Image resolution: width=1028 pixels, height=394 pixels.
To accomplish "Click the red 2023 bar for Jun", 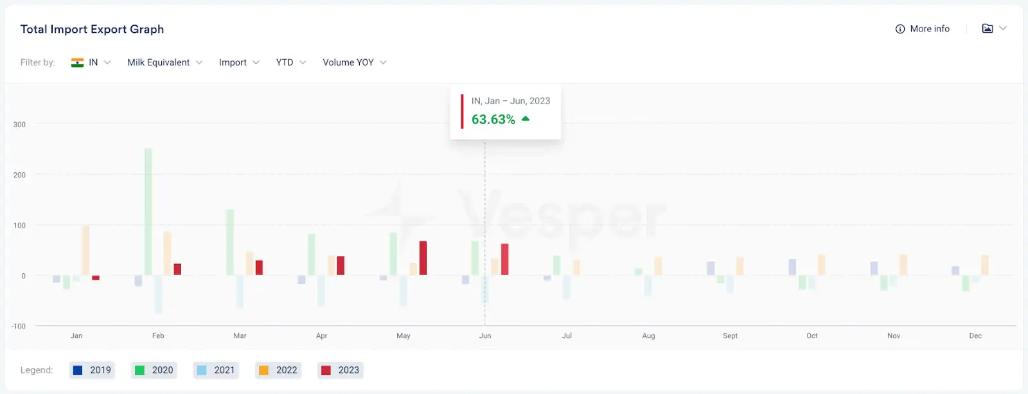I will [x=505, y=260].
